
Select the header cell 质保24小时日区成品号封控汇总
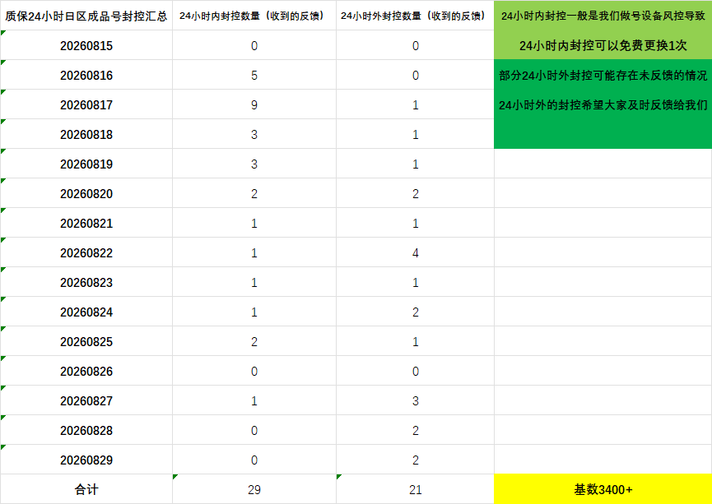[86, 16]
